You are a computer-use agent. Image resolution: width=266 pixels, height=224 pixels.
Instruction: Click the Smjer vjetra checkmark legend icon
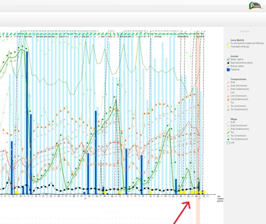click(228, 59)
